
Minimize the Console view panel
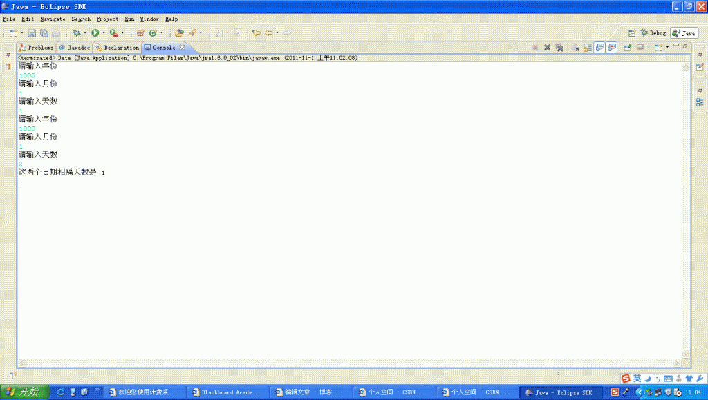click(676, 46)
